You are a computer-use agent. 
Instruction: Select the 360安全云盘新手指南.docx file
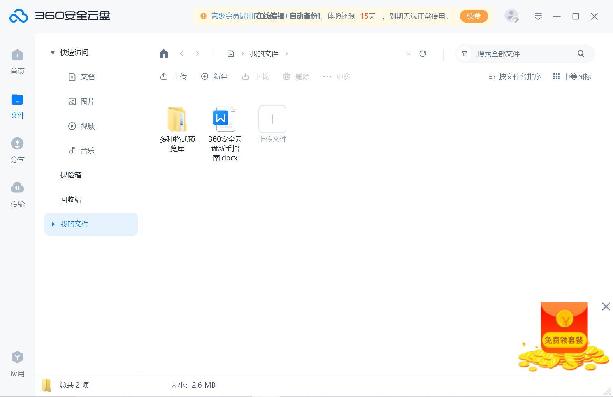[x=225, y=134]
